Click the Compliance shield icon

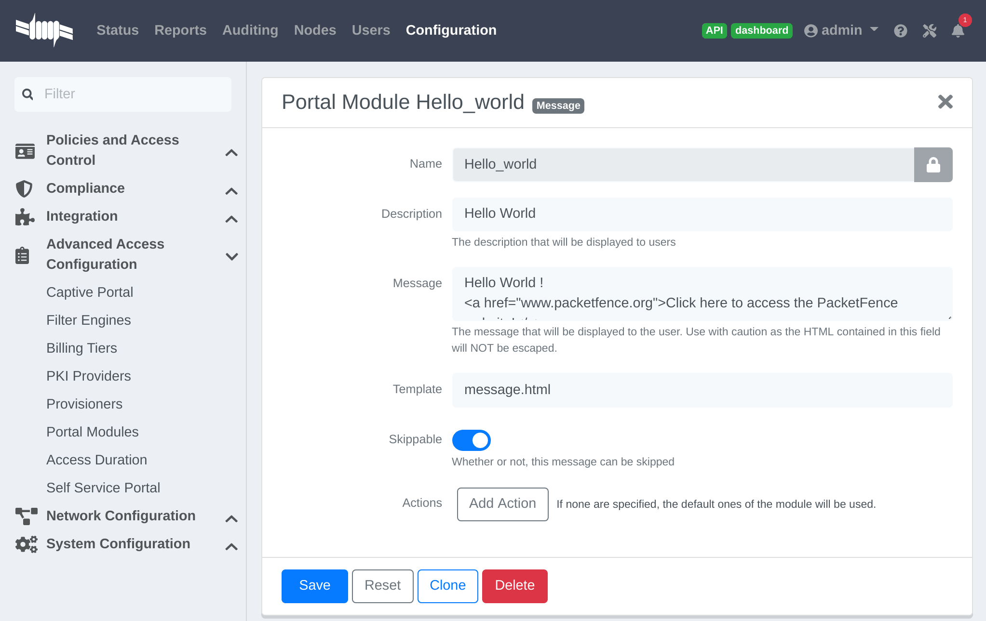pos(24,188)
